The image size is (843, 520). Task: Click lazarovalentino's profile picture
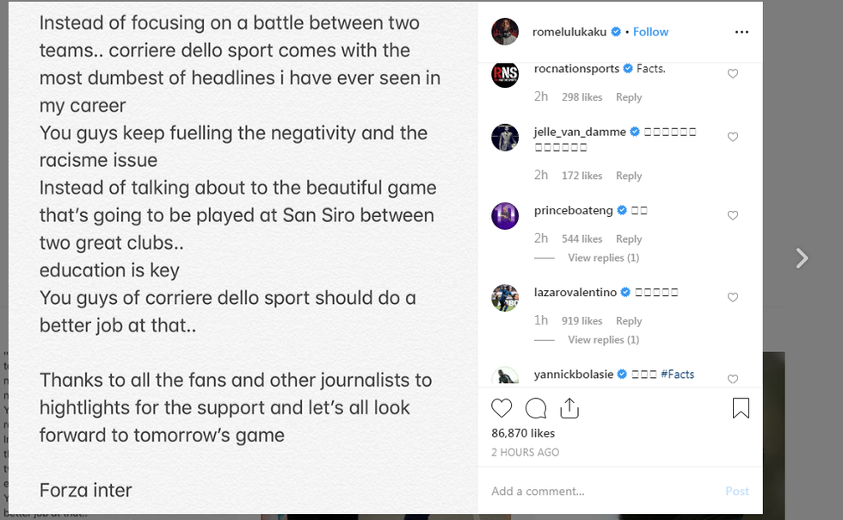505,299
